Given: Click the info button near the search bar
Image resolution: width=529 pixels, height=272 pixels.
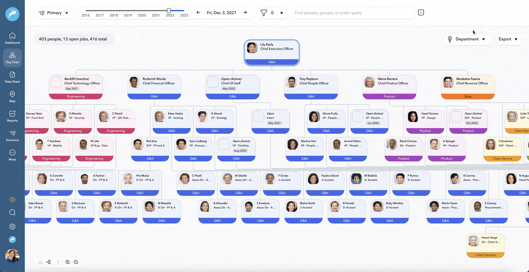Looking at the screenshot, I should click(x=421, y=12).
